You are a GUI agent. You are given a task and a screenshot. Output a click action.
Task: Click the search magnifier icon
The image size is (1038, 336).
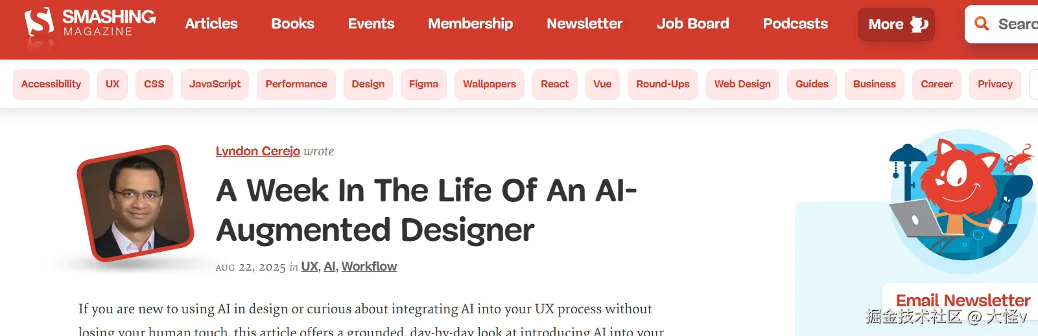pyautogui.click(x=982, y=24)
